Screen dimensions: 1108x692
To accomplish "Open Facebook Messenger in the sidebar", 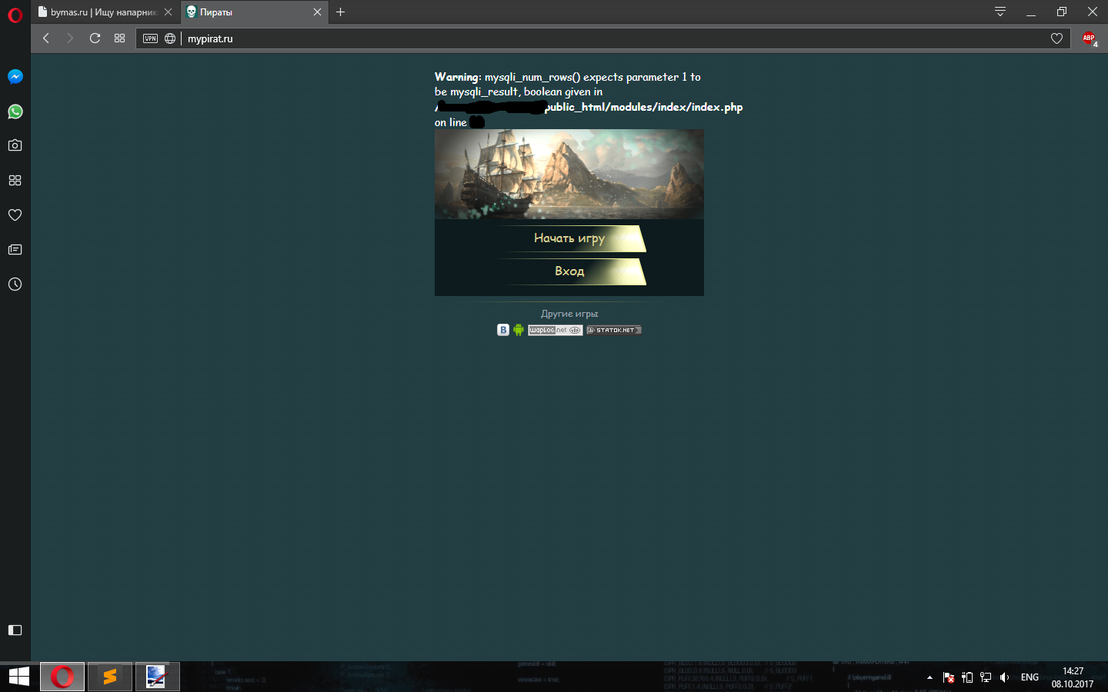I will [x=15, y=77].
